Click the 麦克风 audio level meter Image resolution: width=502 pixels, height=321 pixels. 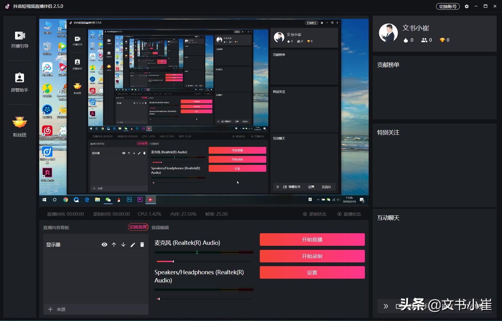(204, 252)
